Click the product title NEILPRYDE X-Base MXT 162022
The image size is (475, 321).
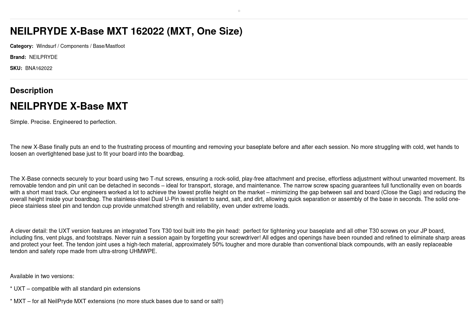point(87,31)
